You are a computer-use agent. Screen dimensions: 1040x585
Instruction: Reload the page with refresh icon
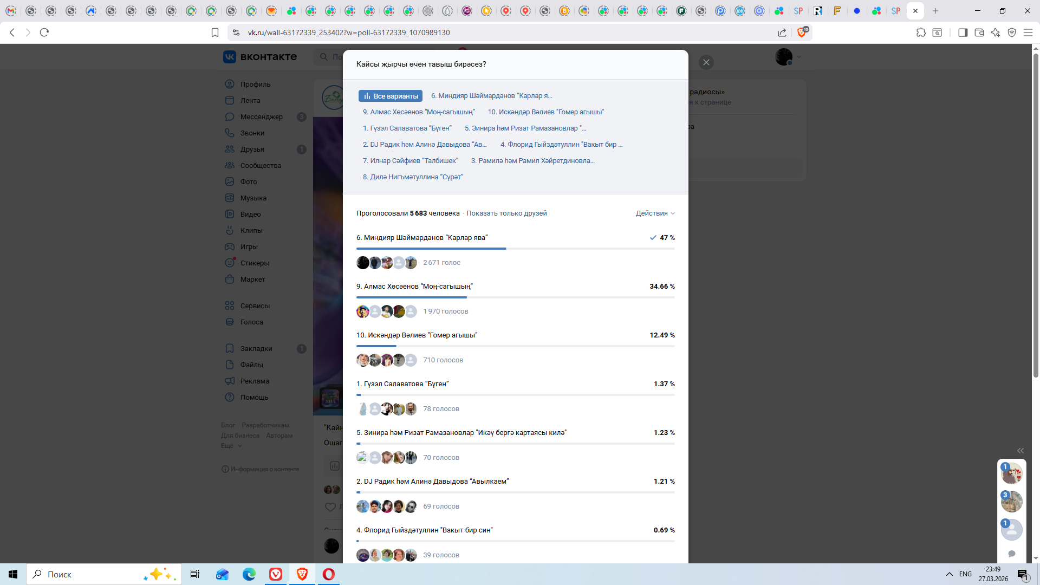[x=44, y=32]
